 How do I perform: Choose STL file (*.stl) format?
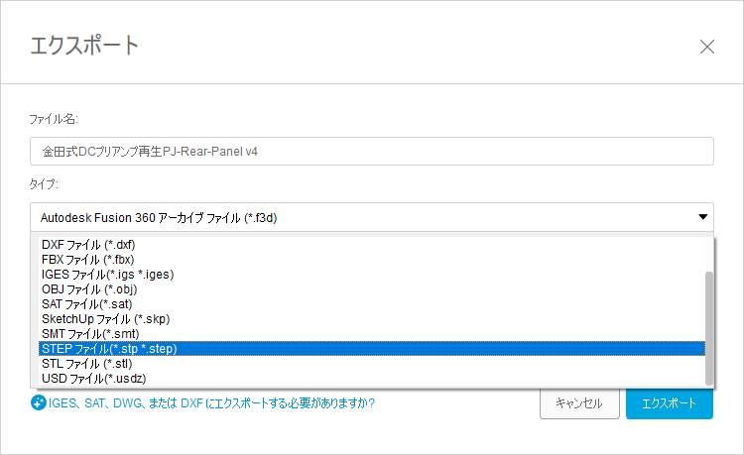85,363
